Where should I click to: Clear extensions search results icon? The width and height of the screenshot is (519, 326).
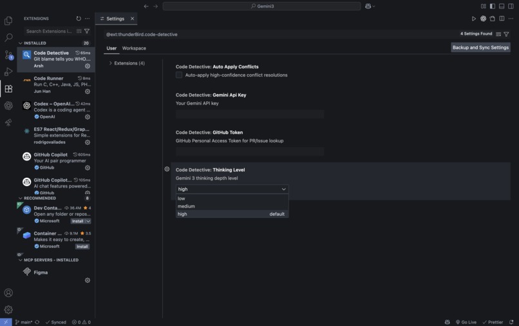pos(79,31)
